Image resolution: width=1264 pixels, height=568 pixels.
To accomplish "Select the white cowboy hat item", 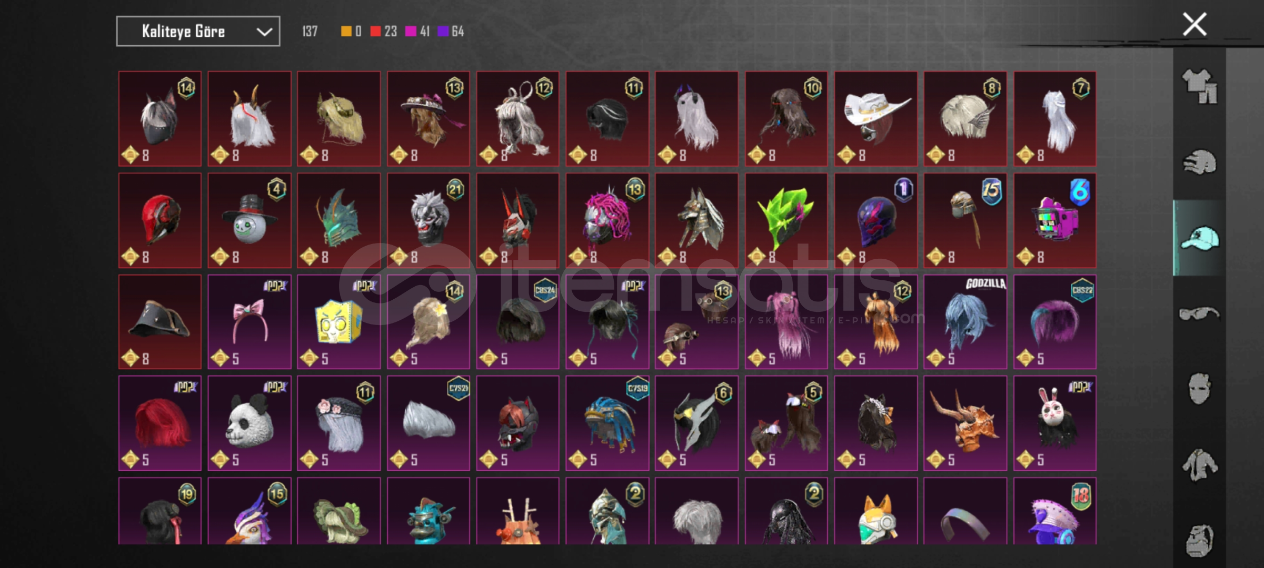I will coord(876,119).
